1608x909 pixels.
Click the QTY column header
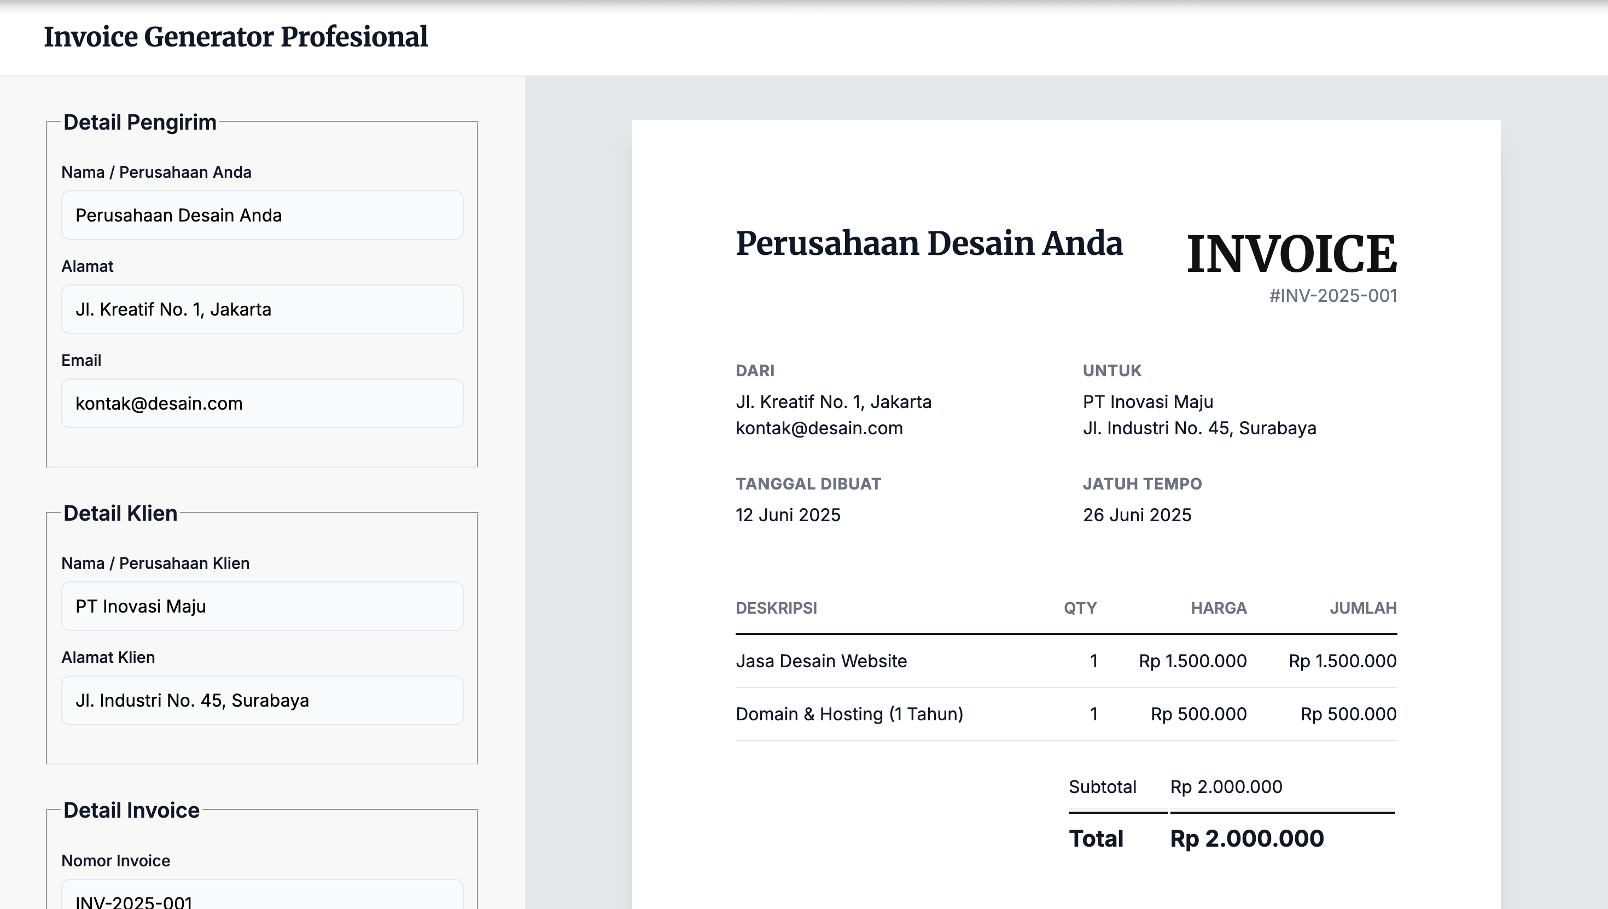click(x=1080, y=608)
